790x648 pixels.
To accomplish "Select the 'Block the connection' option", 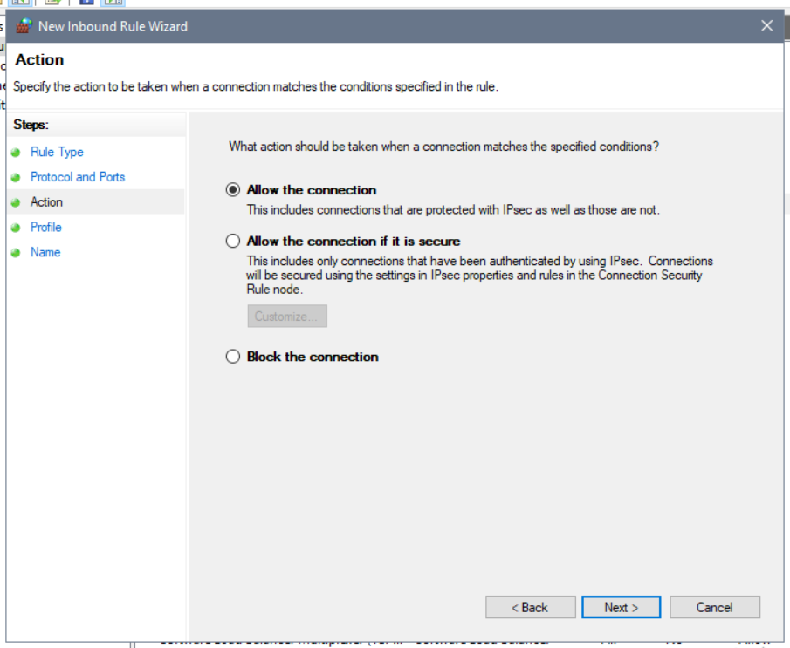I will pos(233,357).
